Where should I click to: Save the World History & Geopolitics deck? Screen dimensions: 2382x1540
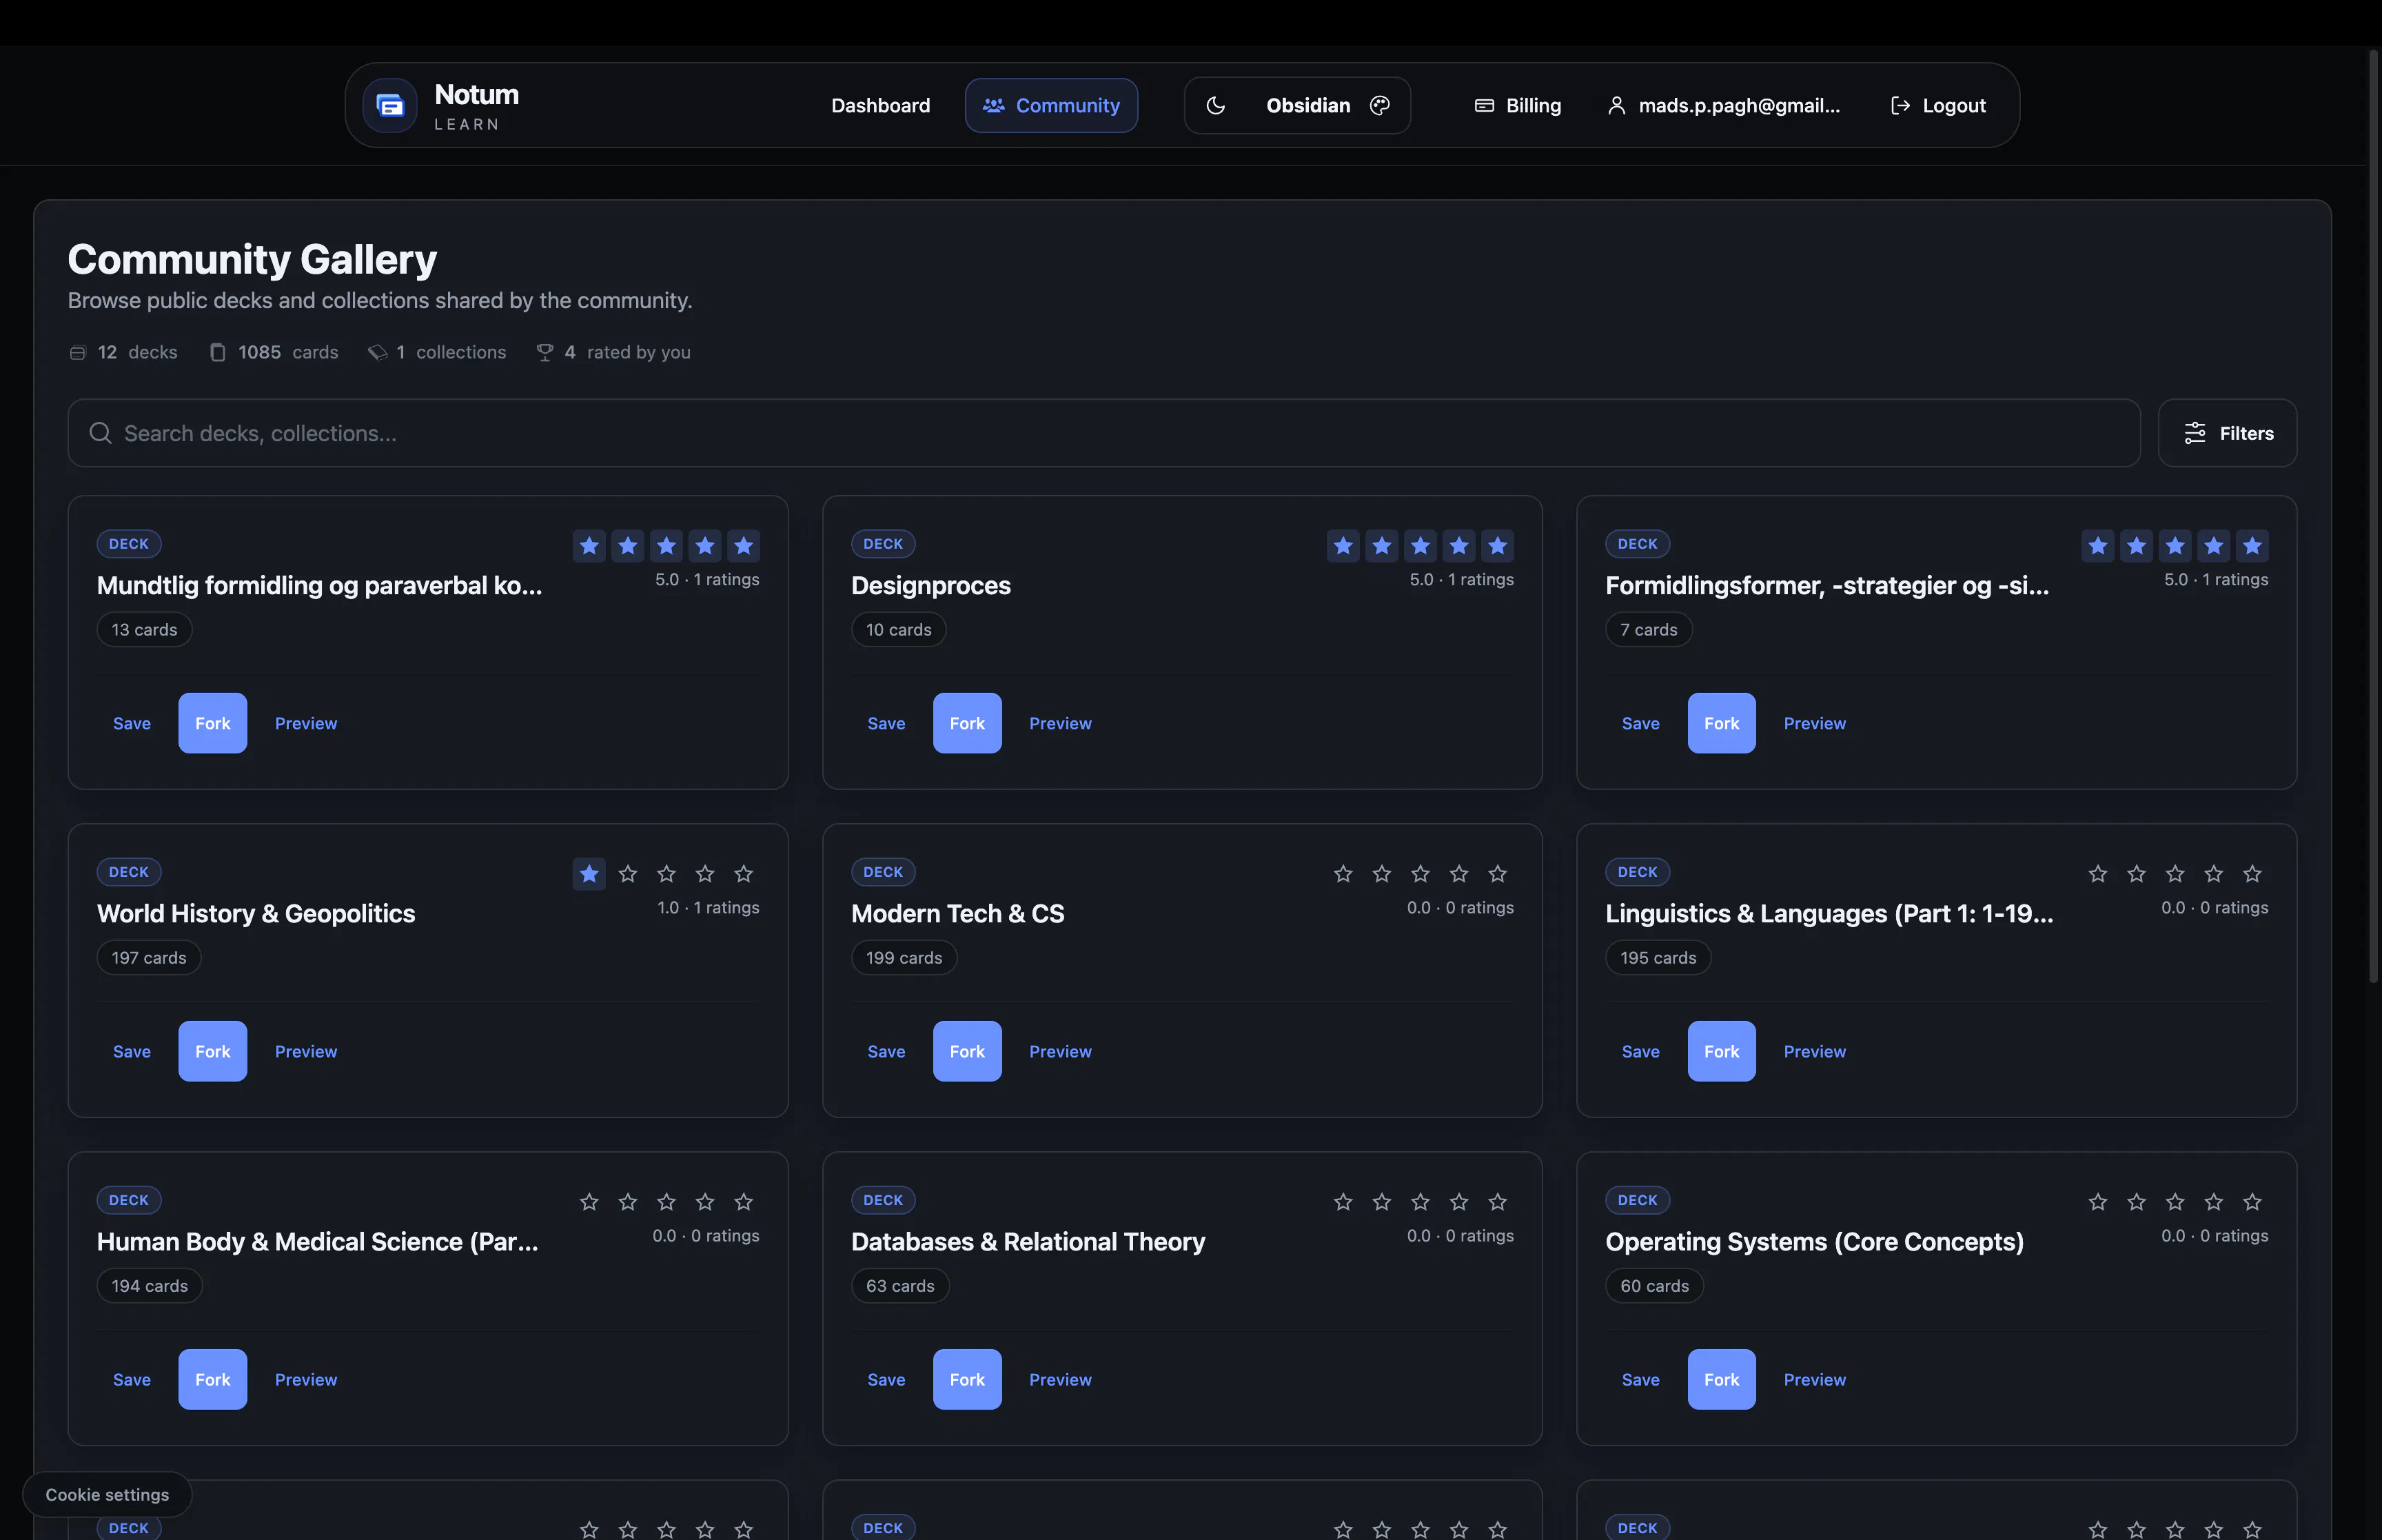(132, 1051)
